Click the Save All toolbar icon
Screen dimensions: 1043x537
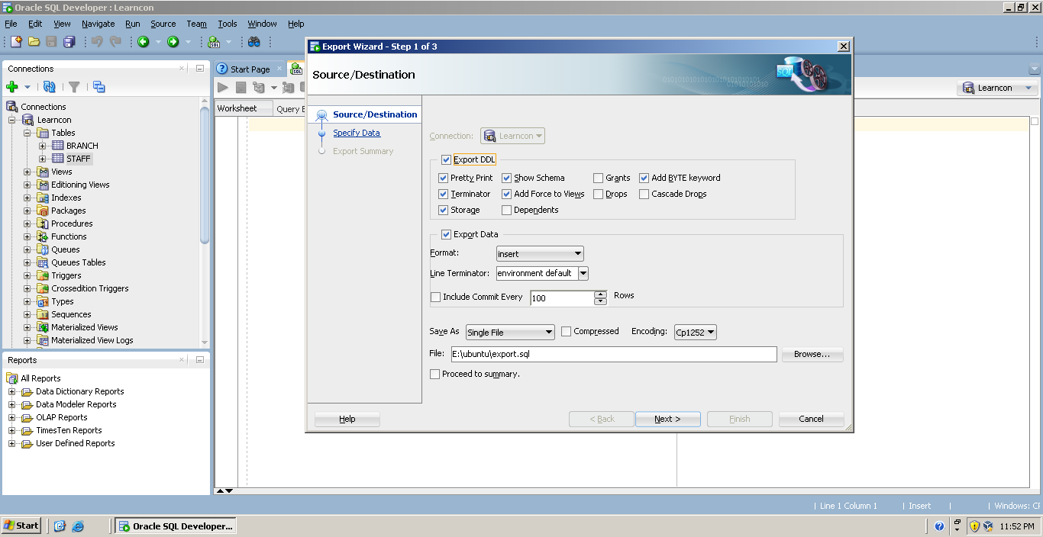[69, 41]
